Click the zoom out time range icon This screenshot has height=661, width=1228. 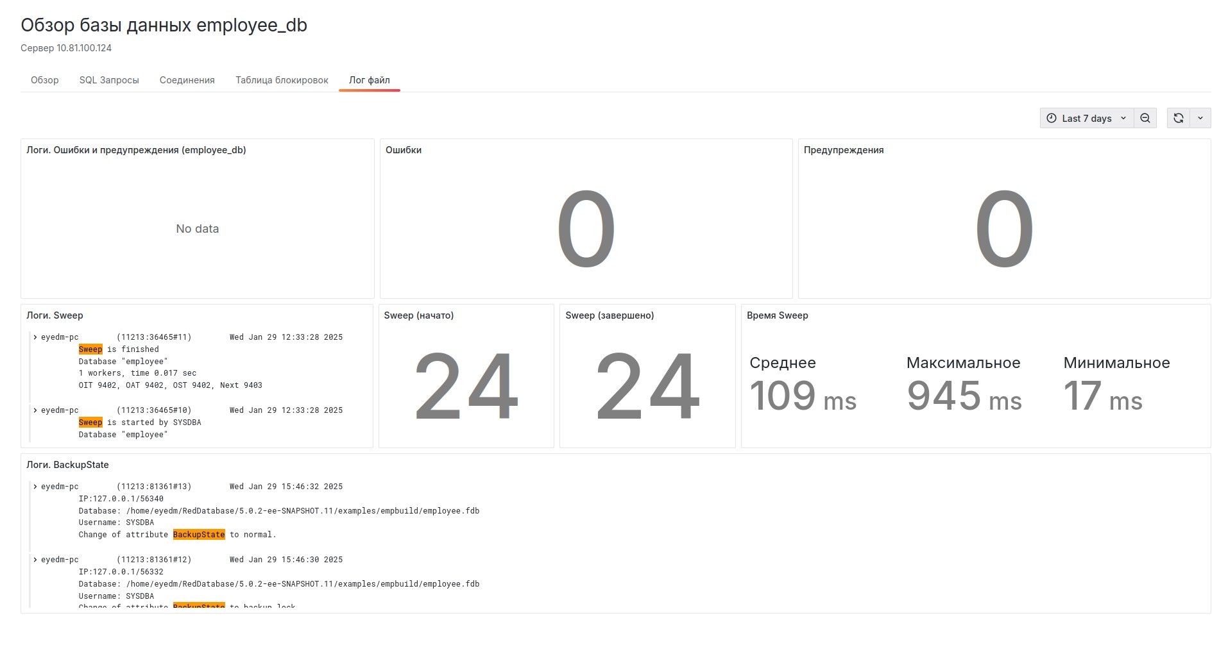click(x=1145, y=118)
